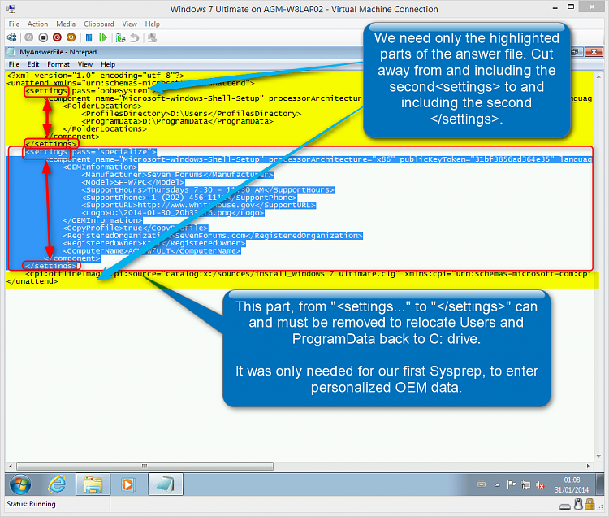This screenshot has width=609, height=517.
Task: Click the on-screen keyboard tray icon
Action: [x=482, y=484]
